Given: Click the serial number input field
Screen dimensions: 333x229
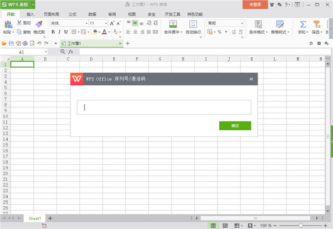Looking at the screenshot, I should point(164,108).
